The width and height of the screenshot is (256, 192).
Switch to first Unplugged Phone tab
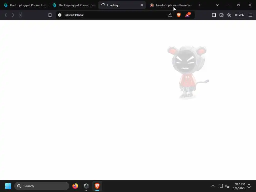pyautogui.click(x=25, y=5)
